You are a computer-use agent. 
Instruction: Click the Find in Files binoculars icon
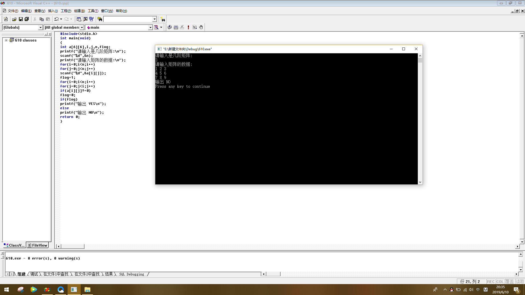tap(100, 19)
